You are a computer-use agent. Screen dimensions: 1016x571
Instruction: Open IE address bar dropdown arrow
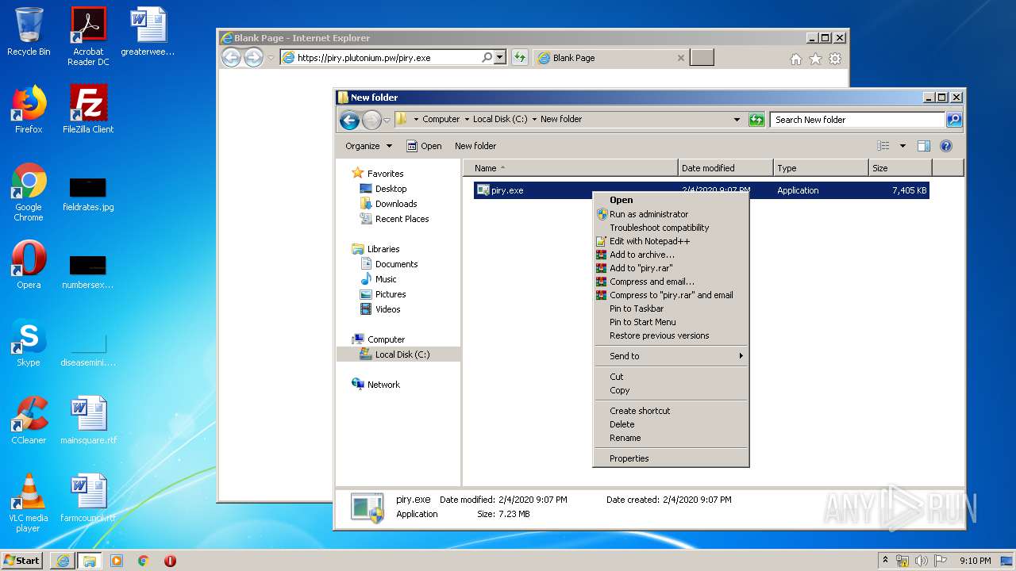499,57
